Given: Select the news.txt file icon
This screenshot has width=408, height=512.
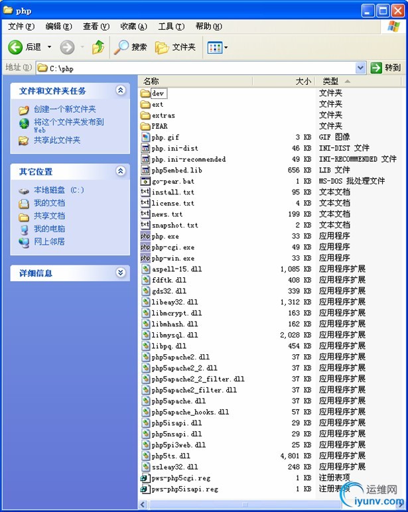Looking at the screenshot, I should [145, 214].
